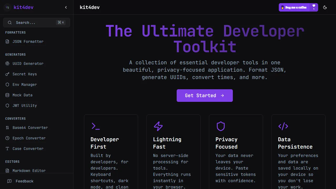Launch the Epoch Converter tool
336x189 pixels.
[x=29, y=138]
